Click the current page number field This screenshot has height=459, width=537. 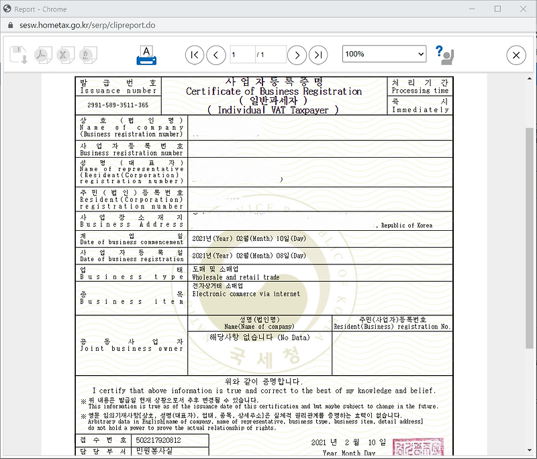[242, 54]
